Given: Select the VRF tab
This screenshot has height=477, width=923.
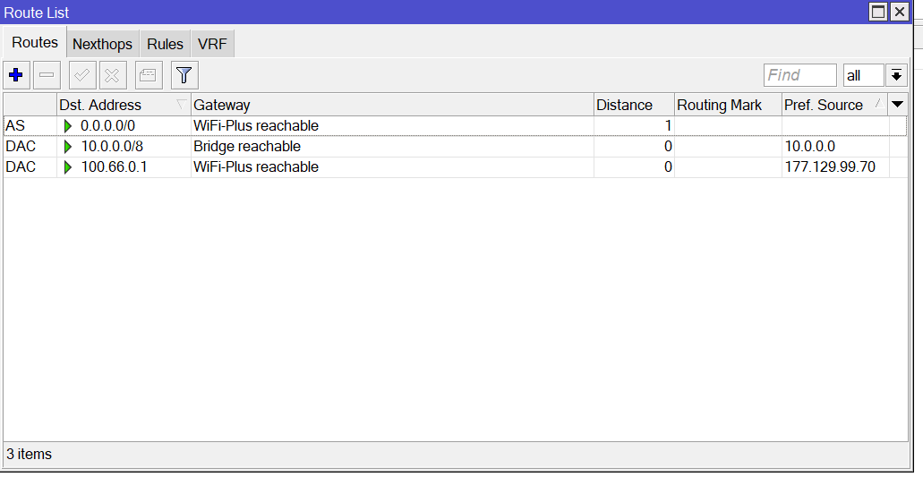Looking at the screenshot, I should coord(212,44).
